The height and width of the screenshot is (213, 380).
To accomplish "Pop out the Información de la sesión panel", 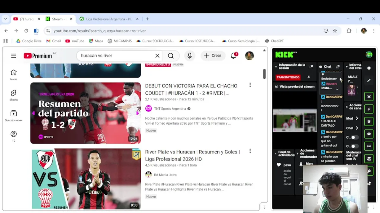I will tap(311, 67).
